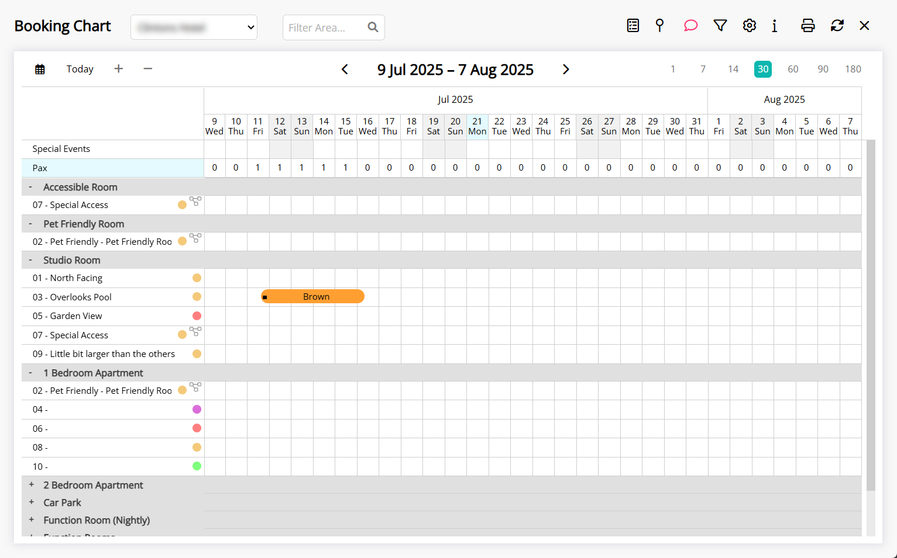Image resolution: width=897 pixels, height=558 pixels.
Task: Click the 21 Mon date header
Action: click(x=477, y=126)
